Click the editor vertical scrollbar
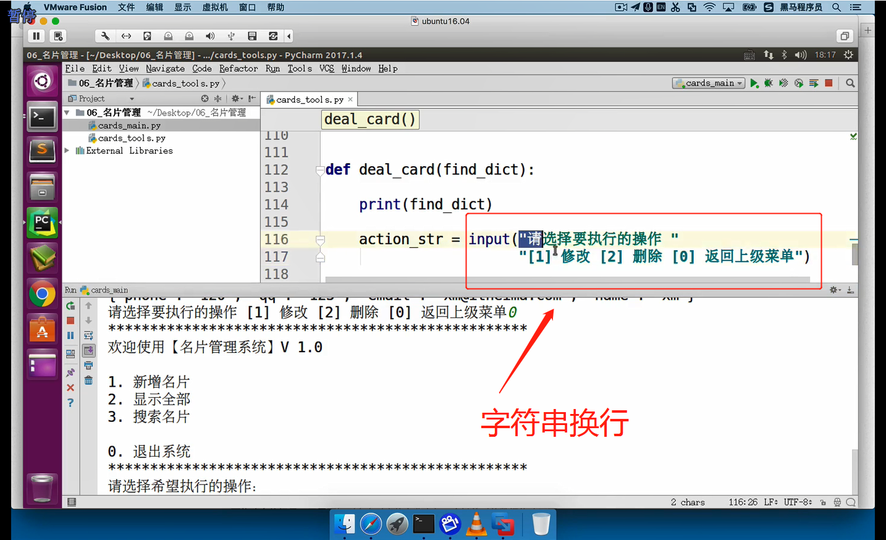Image resolution: width=886 pixels, height=540 pixels. [855, 254]
